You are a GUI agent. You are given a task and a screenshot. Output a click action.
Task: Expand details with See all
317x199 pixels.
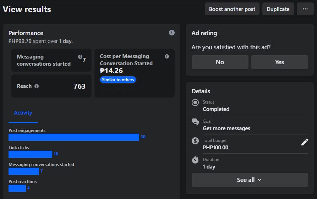(x=250, y=180)
